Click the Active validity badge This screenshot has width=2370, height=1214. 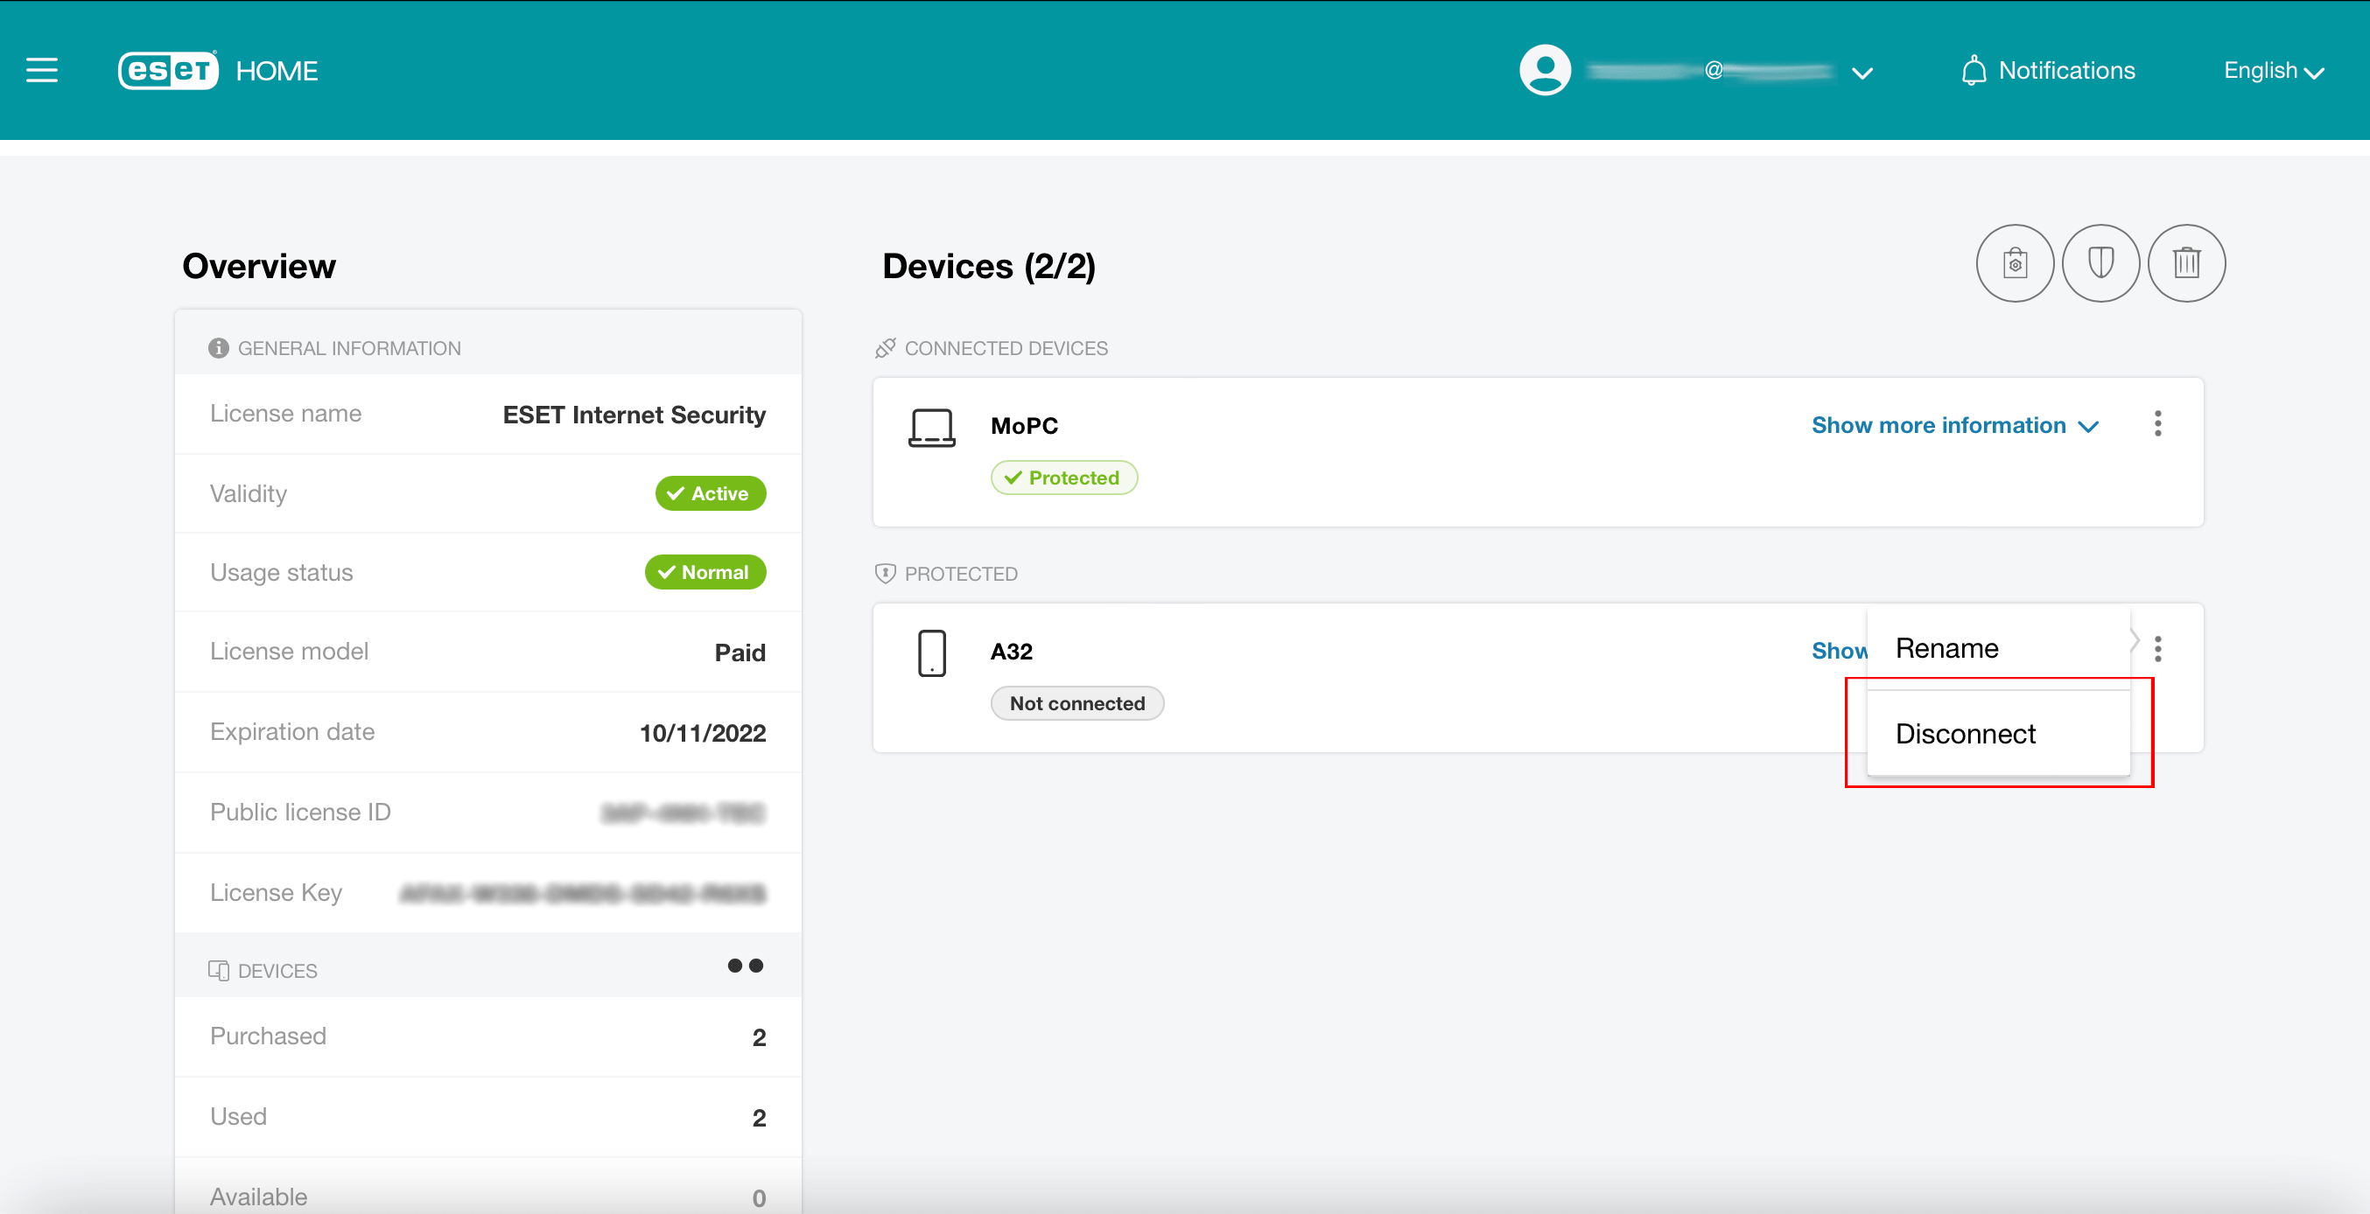(x=711, y=493)
